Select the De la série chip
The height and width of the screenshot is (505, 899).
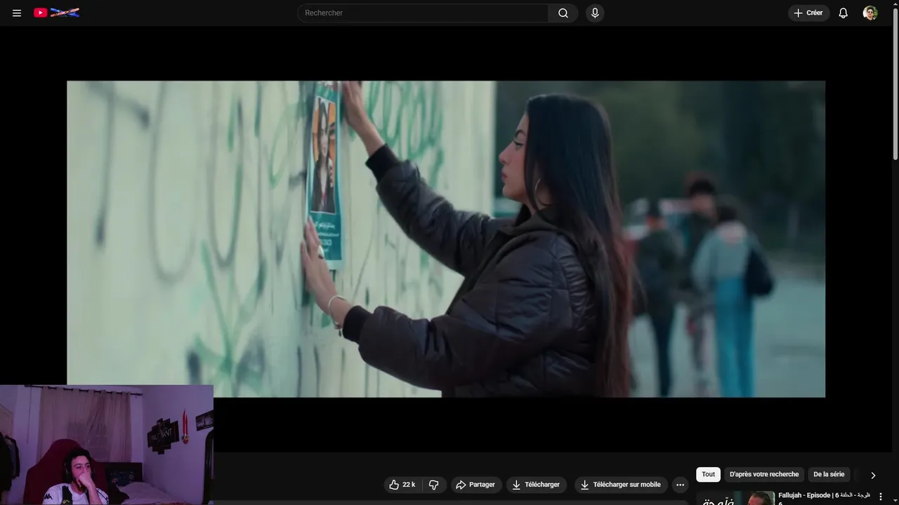pyautogui.click(x=829, y=475)
